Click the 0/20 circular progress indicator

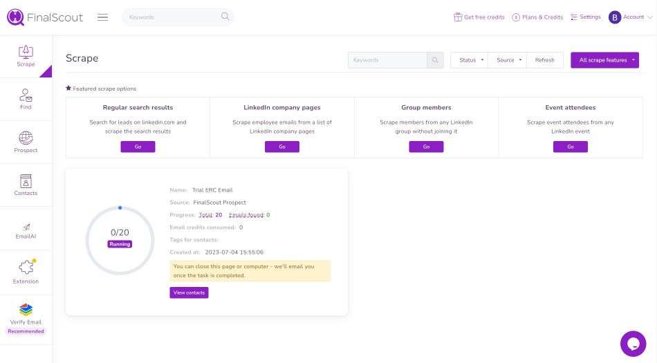(x=120, y=240)
